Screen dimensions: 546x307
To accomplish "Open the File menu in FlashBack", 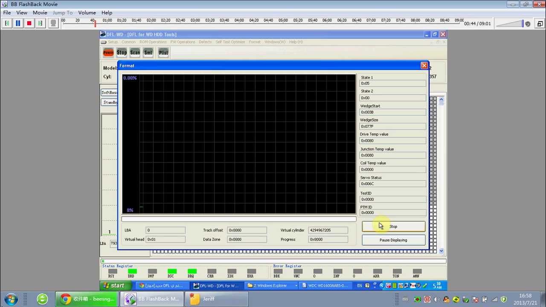I will 7,13.
